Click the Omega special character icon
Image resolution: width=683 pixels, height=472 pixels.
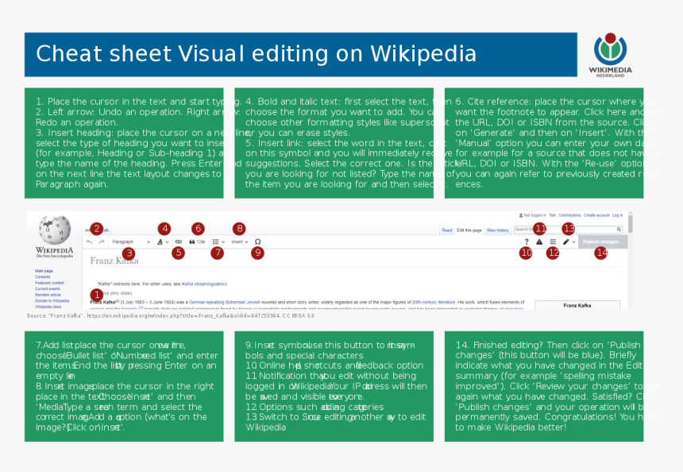[257, 242]
